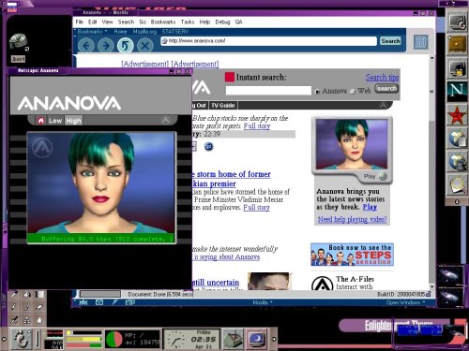The width and height of the screenshot is (469, 351).
Task: Click the volume slider in the panel
Action: [38, 339]
